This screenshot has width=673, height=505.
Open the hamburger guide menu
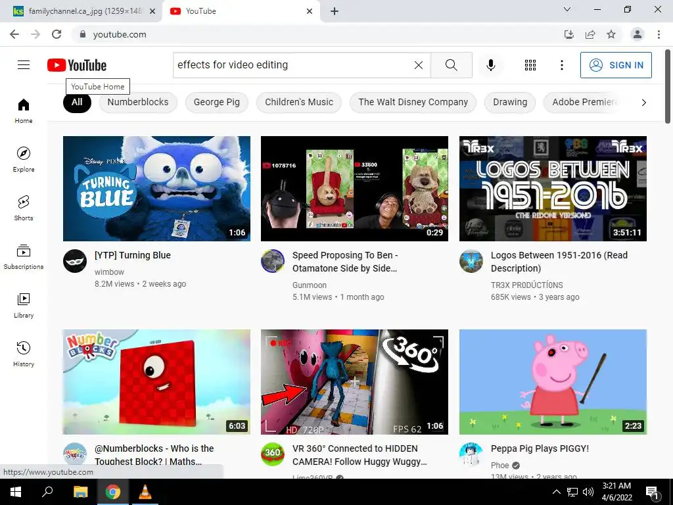coord(24,65)
